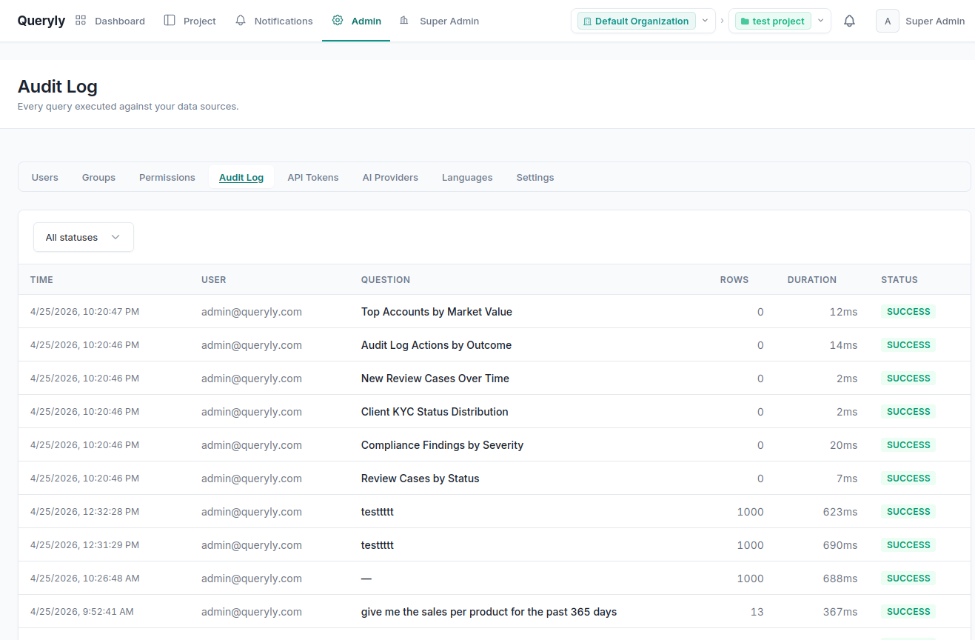Open the notifications bell near the avatar
The image size is (975, 640).
(849, 20)
